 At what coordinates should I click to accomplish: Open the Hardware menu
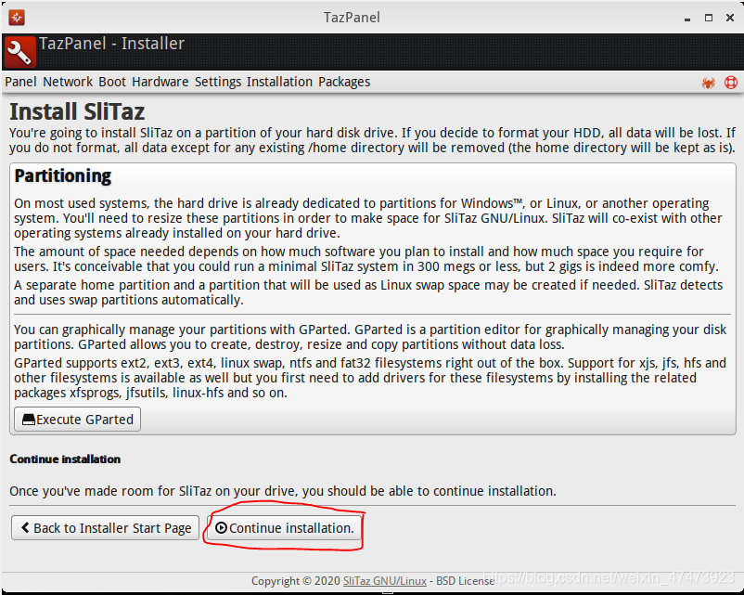(x=160, y=82)
